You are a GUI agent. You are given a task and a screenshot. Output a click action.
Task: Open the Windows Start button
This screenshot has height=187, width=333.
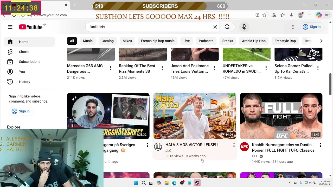tap(136, 183)
